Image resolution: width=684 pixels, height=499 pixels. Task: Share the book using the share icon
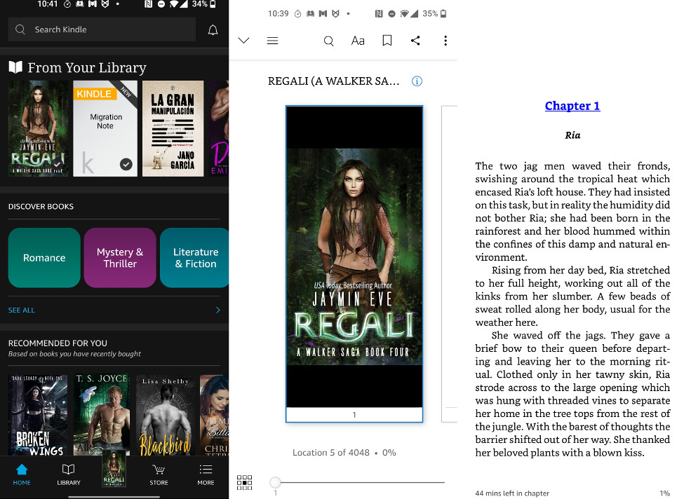(x=416, y=41)
